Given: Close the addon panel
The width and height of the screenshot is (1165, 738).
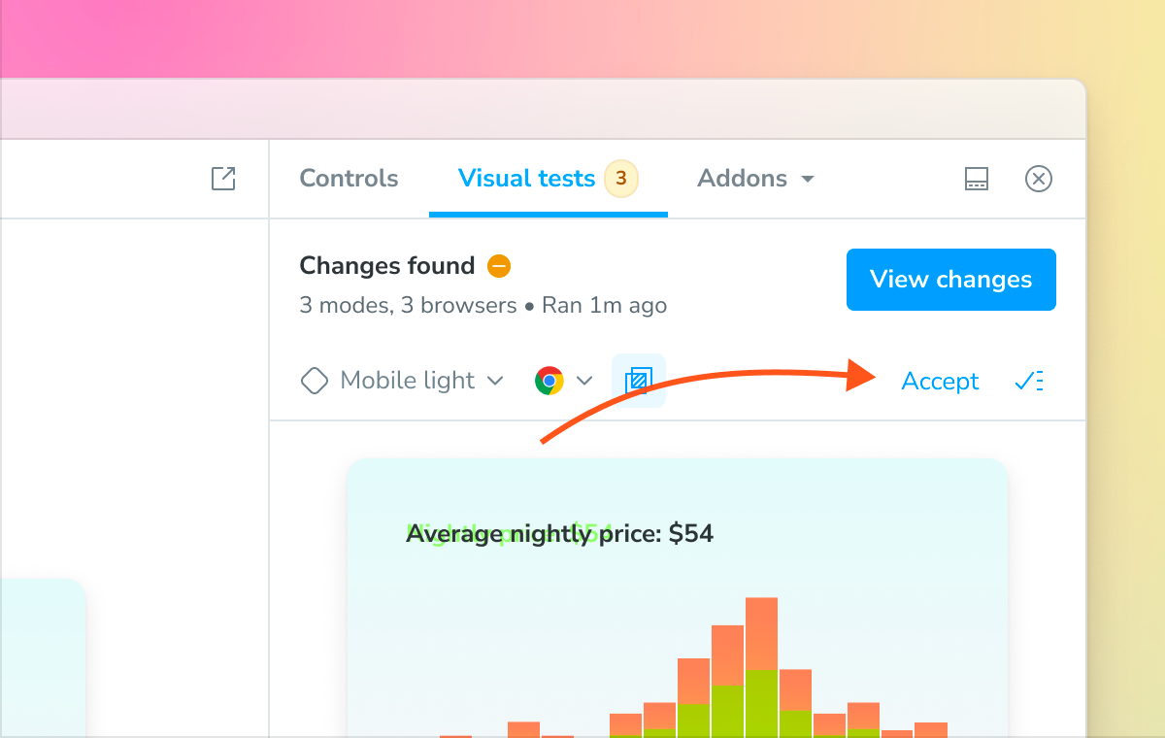Looking at the screenshot, I should (1039, 179).
